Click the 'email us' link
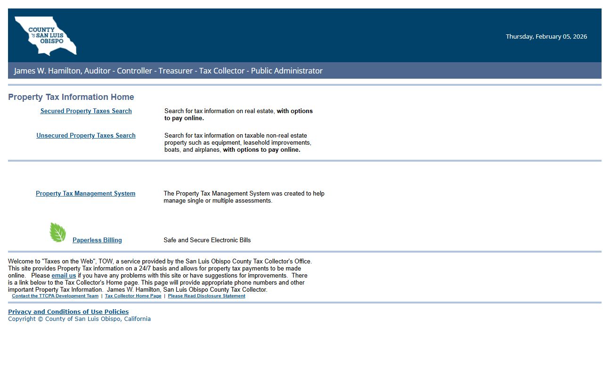This screenshot has width=603, height=377. 64,276
